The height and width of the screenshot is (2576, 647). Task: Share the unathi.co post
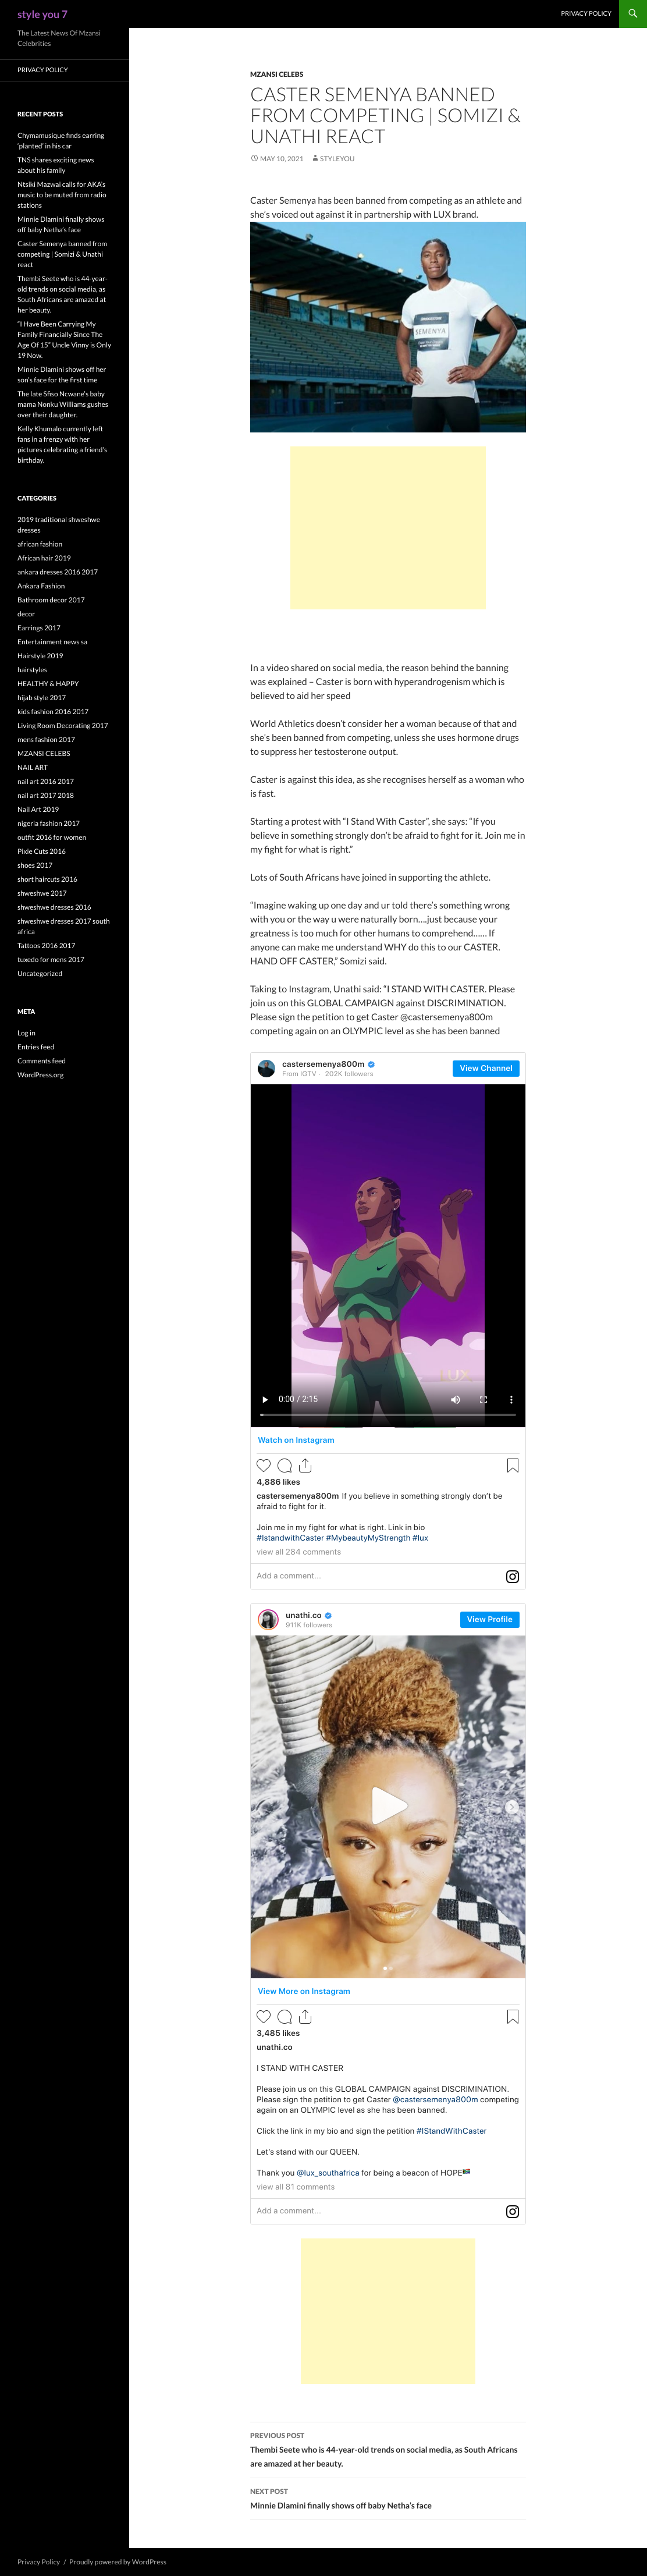[x=305, y=2016]
